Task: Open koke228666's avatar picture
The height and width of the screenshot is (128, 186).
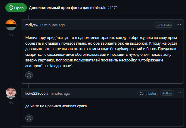Action: coord(11,93)
